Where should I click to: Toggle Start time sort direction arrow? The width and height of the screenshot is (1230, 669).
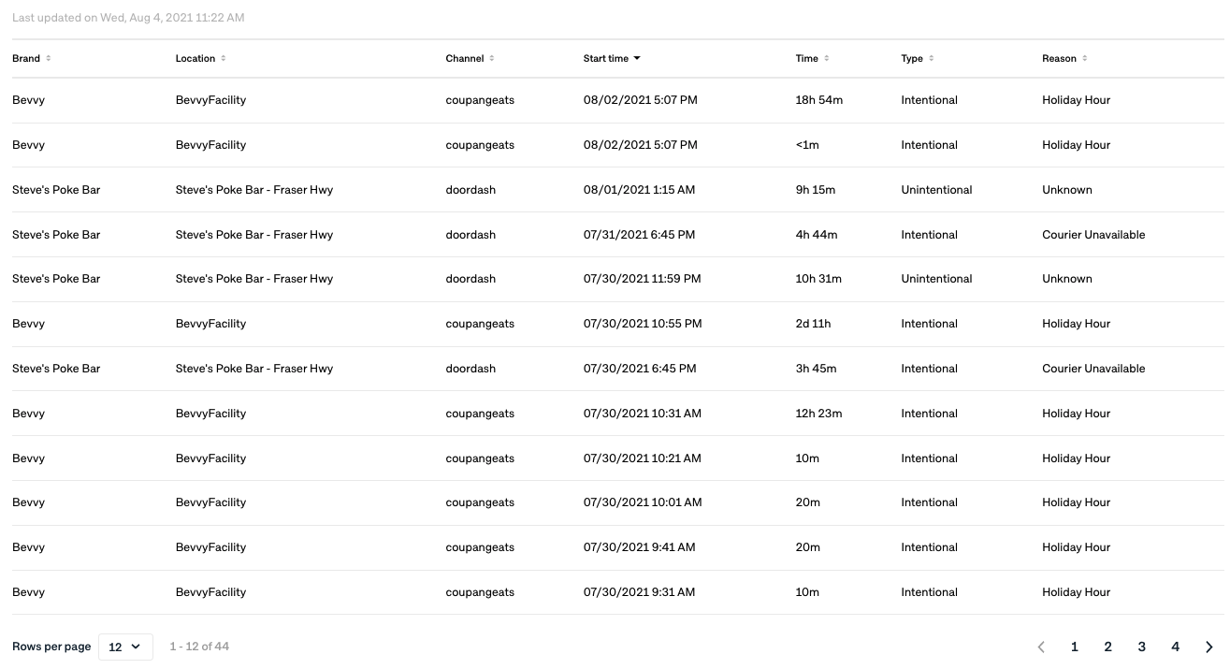[637, 58]
